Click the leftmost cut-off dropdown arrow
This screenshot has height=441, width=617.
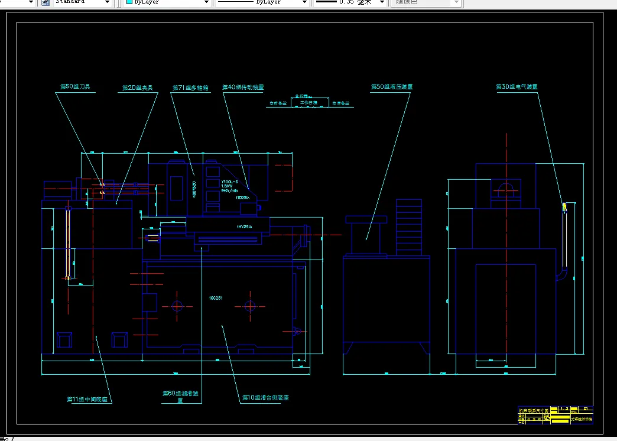click(31, 2)
